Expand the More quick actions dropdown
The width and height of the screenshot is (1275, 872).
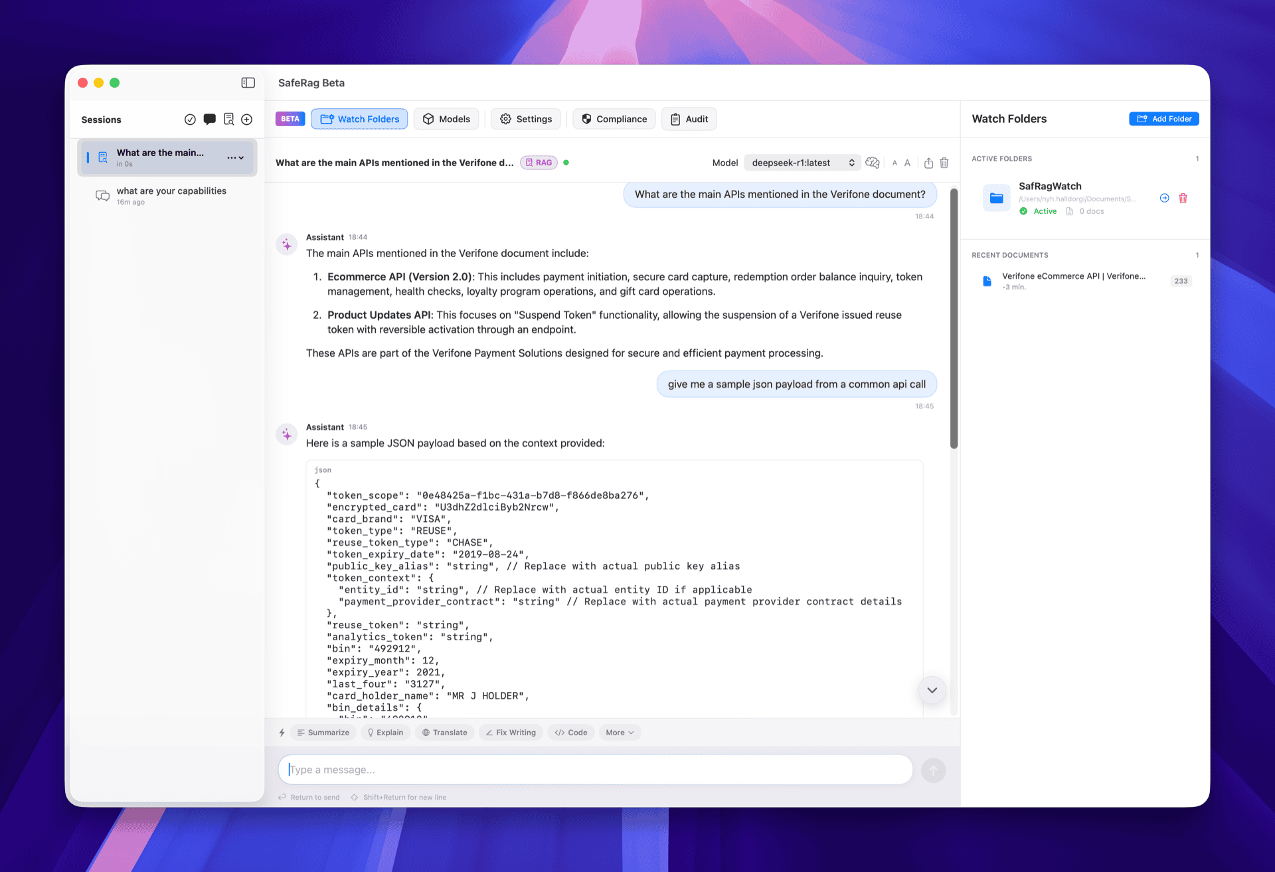pos(620,733)
